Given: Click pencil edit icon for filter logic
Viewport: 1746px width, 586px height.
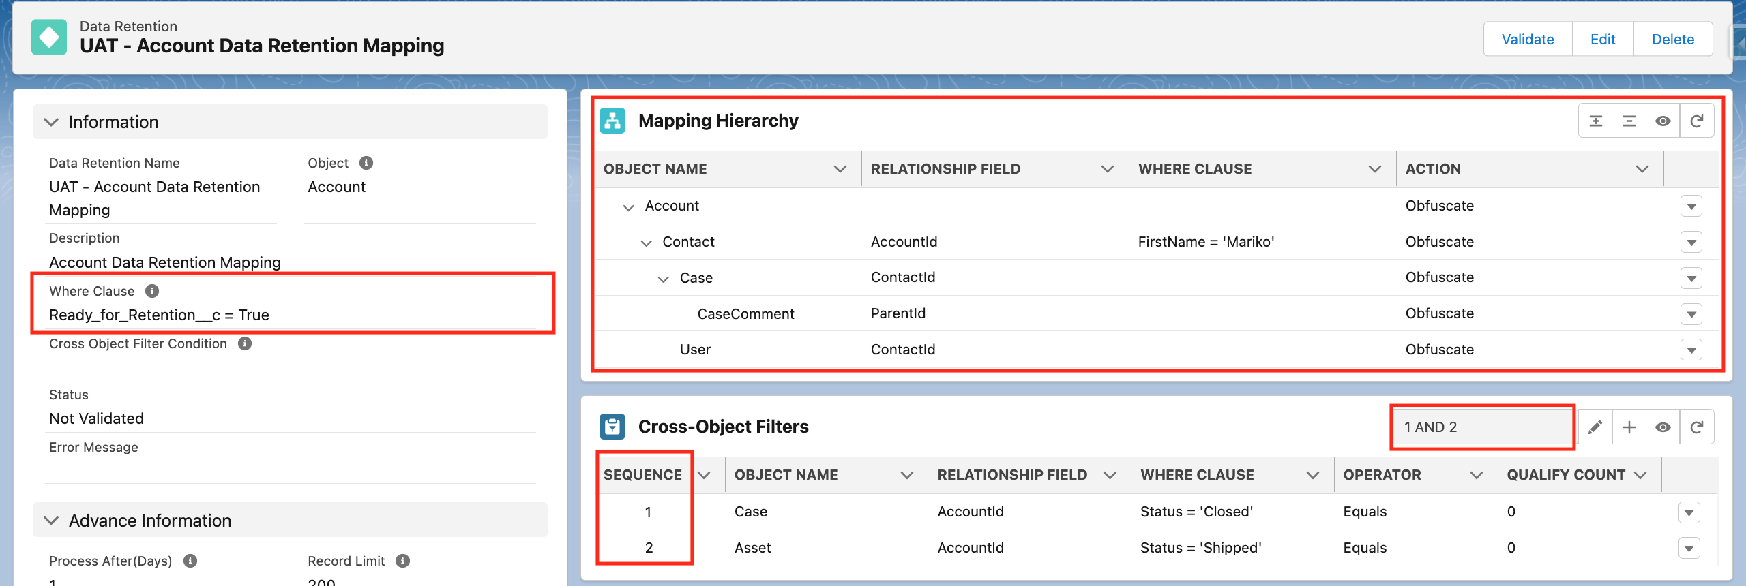Looking at the screenshot, I should (x=1595, y=427).
